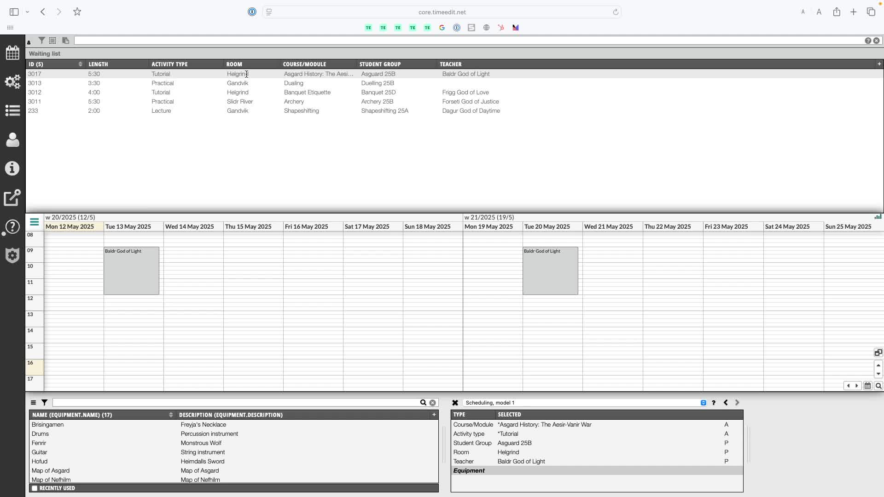The height and width of the screenshot is (497, 884).
Task: Click the magnifier zoom icon below schedule grid
Action: 878,386
